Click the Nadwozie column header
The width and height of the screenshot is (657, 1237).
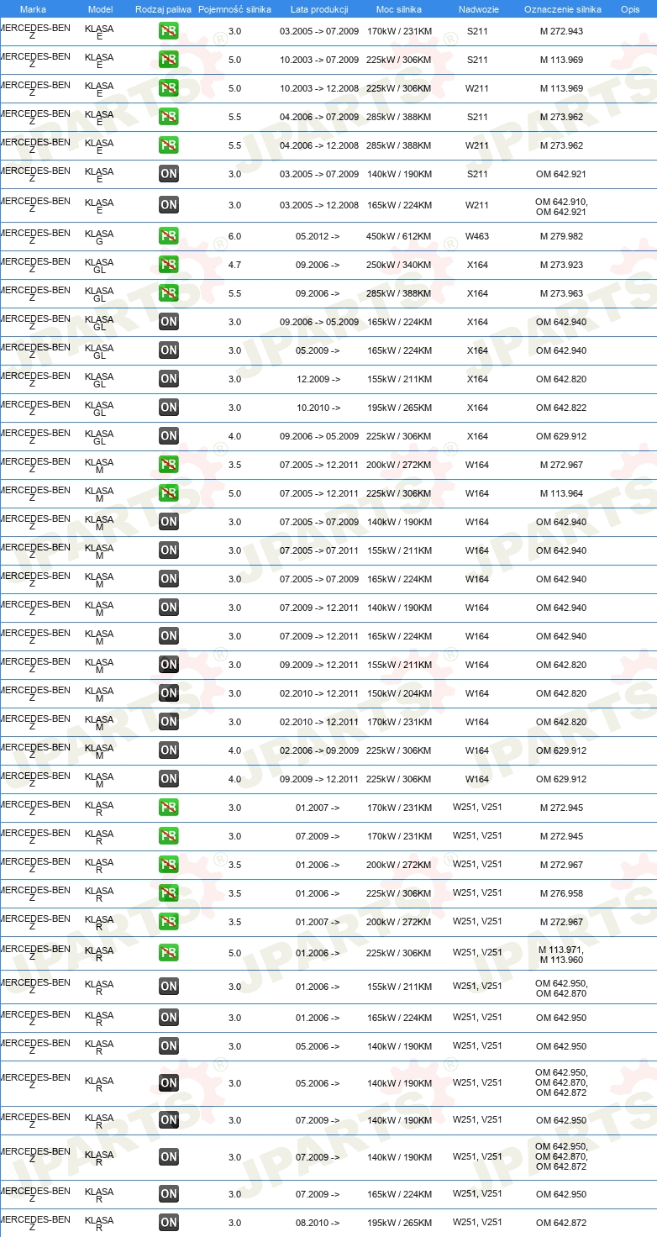[x=477, y=9]
